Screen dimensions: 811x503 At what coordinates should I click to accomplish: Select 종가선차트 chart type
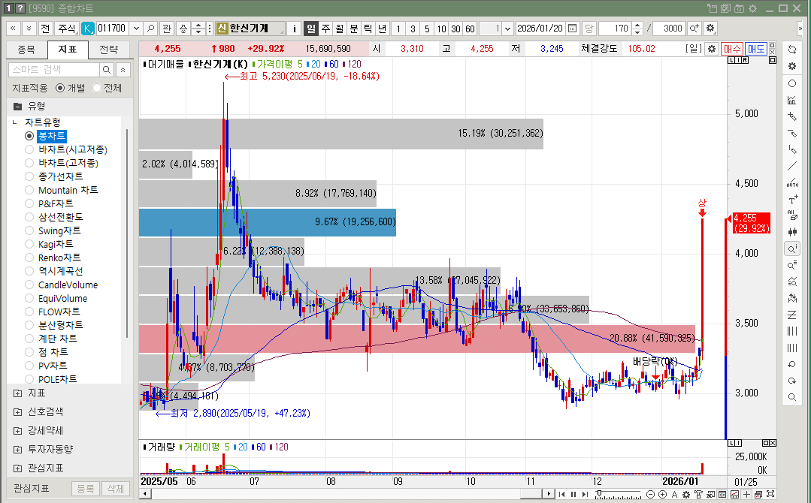[29, 176]
